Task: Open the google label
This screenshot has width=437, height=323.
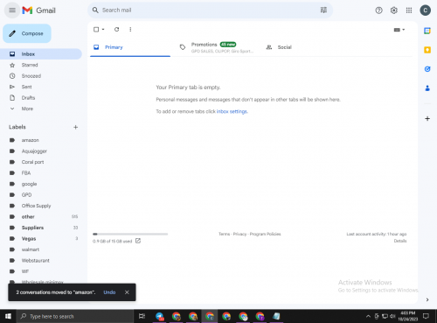Action: 41,184
